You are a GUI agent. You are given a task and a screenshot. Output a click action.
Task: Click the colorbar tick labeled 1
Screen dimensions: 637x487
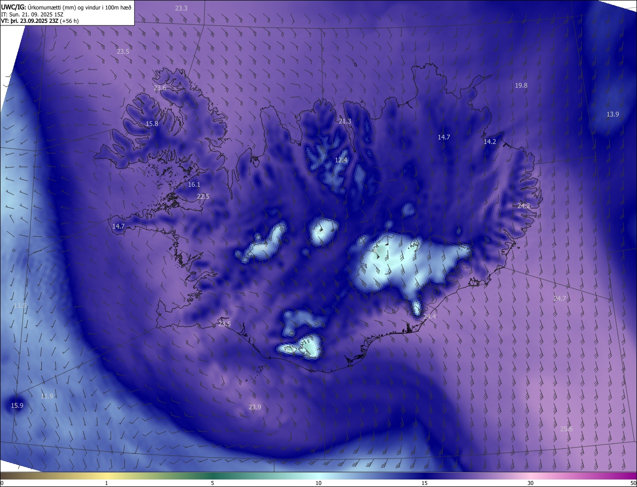coord(106,483)
